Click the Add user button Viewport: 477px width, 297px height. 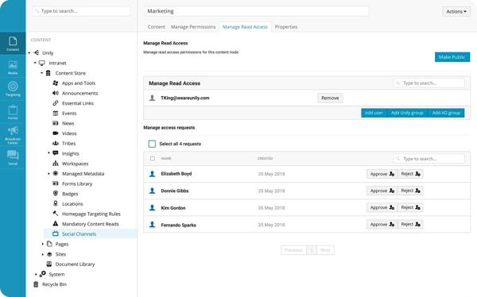[374, 113]
